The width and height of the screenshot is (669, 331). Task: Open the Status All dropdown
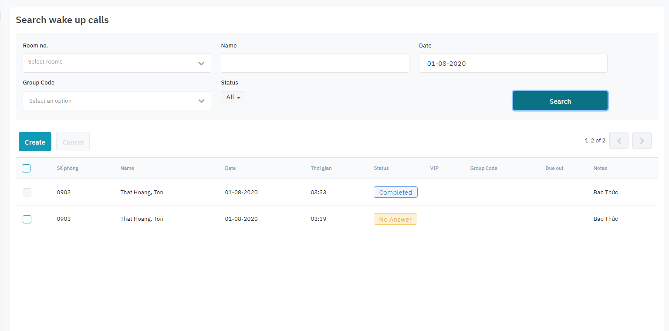click(233, 97)
